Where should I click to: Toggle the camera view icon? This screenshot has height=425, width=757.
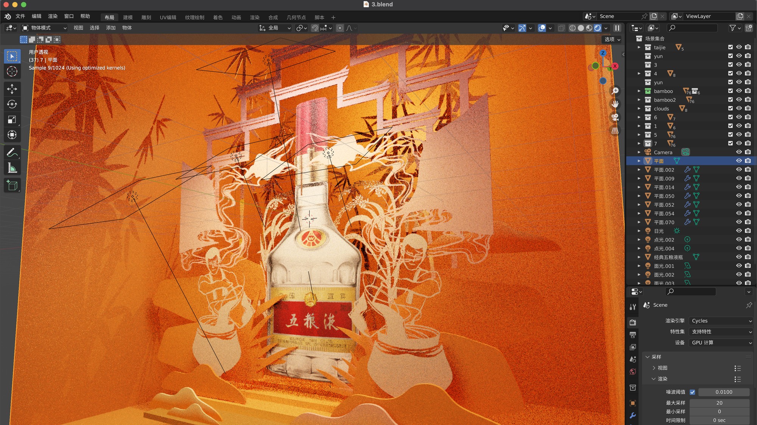point(615,117)
